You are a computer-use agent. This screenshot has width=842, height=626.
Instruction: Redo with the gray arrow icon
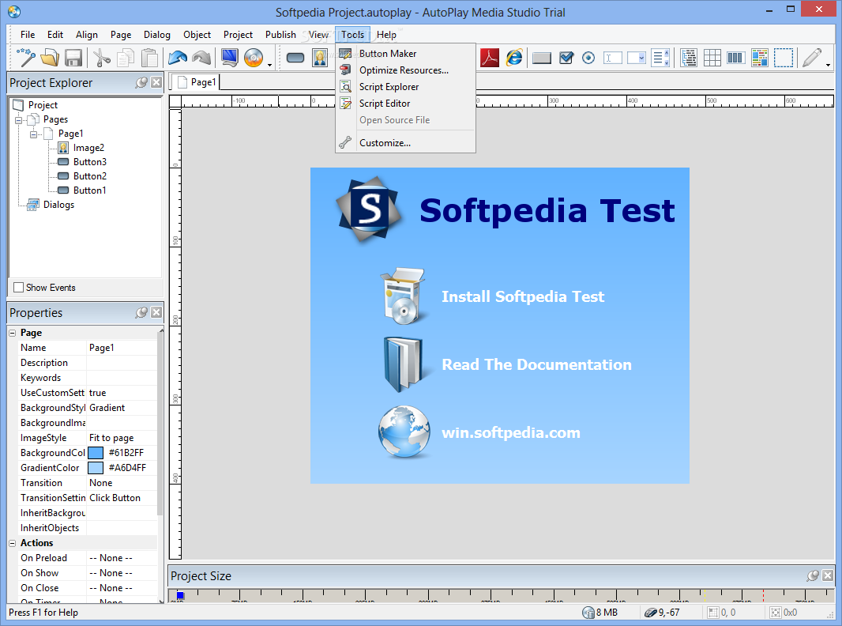(202, 58)
